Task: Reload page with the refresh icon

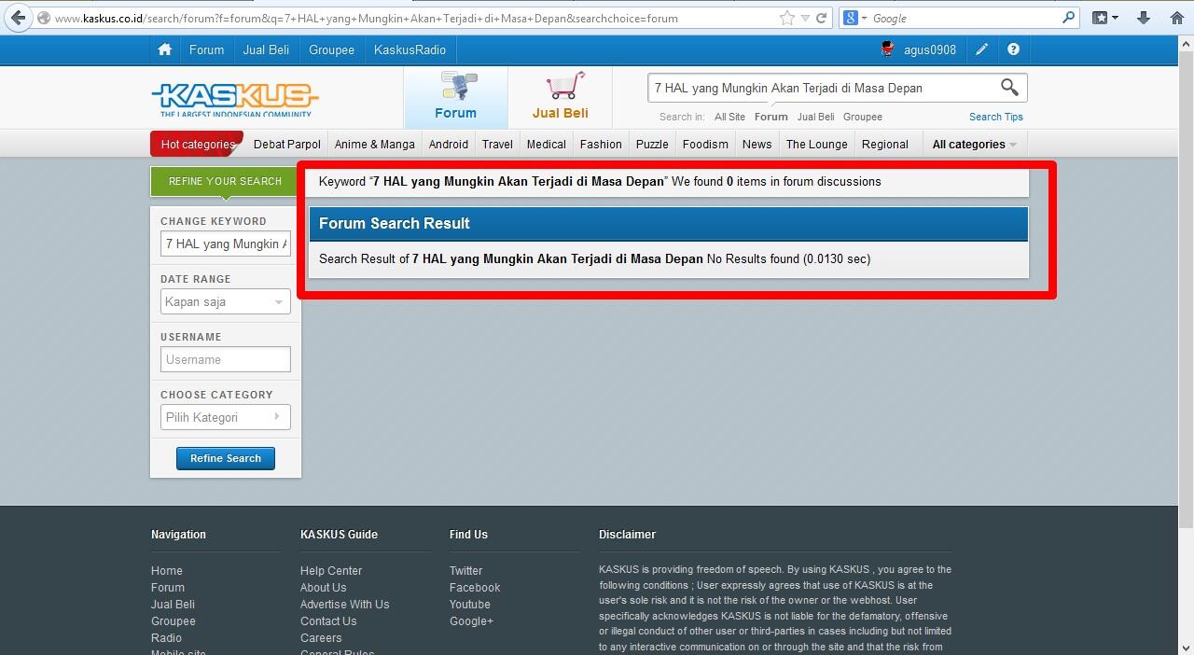Action: point(821,18)
